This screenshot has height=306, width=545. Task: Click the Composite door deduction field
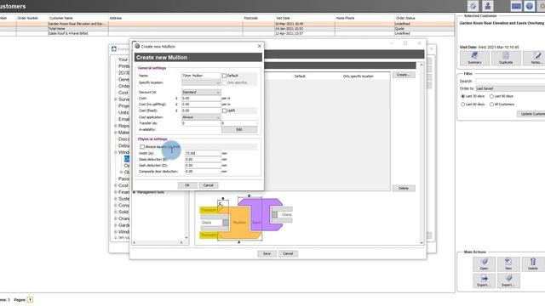(203, 172)
